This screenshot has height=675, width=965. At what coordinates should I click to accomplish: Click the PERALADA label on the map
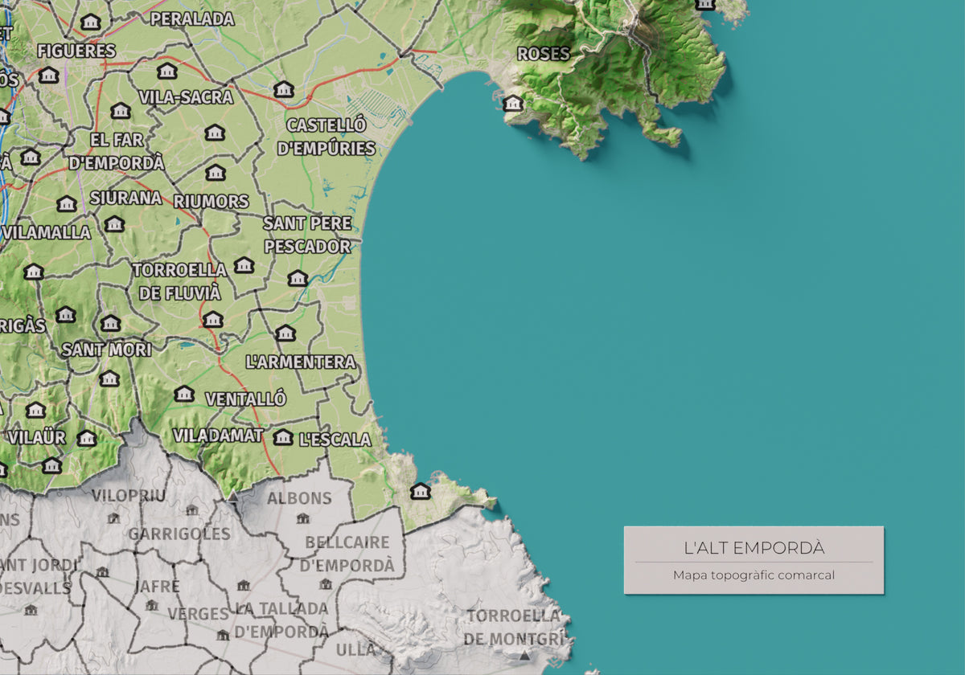[x=192, y=18]
